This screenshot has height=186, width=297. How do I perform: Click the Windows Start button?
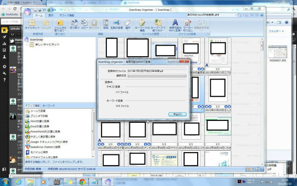pyautogui.click(x=5, y=182)
